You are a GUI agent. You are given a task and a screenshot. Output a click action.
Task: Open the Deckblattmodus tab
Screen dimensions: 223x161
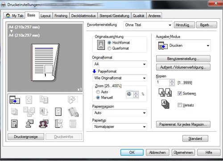pos(83,16)
